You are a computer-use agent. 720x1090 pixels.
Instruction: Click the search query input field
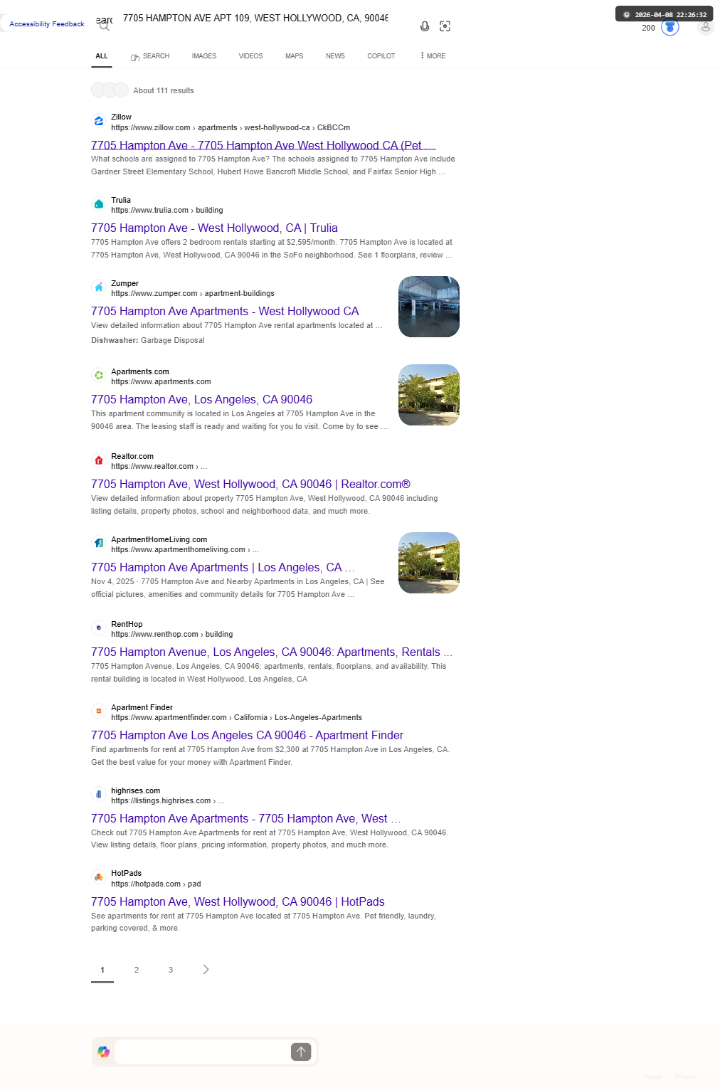coord(256,18)
